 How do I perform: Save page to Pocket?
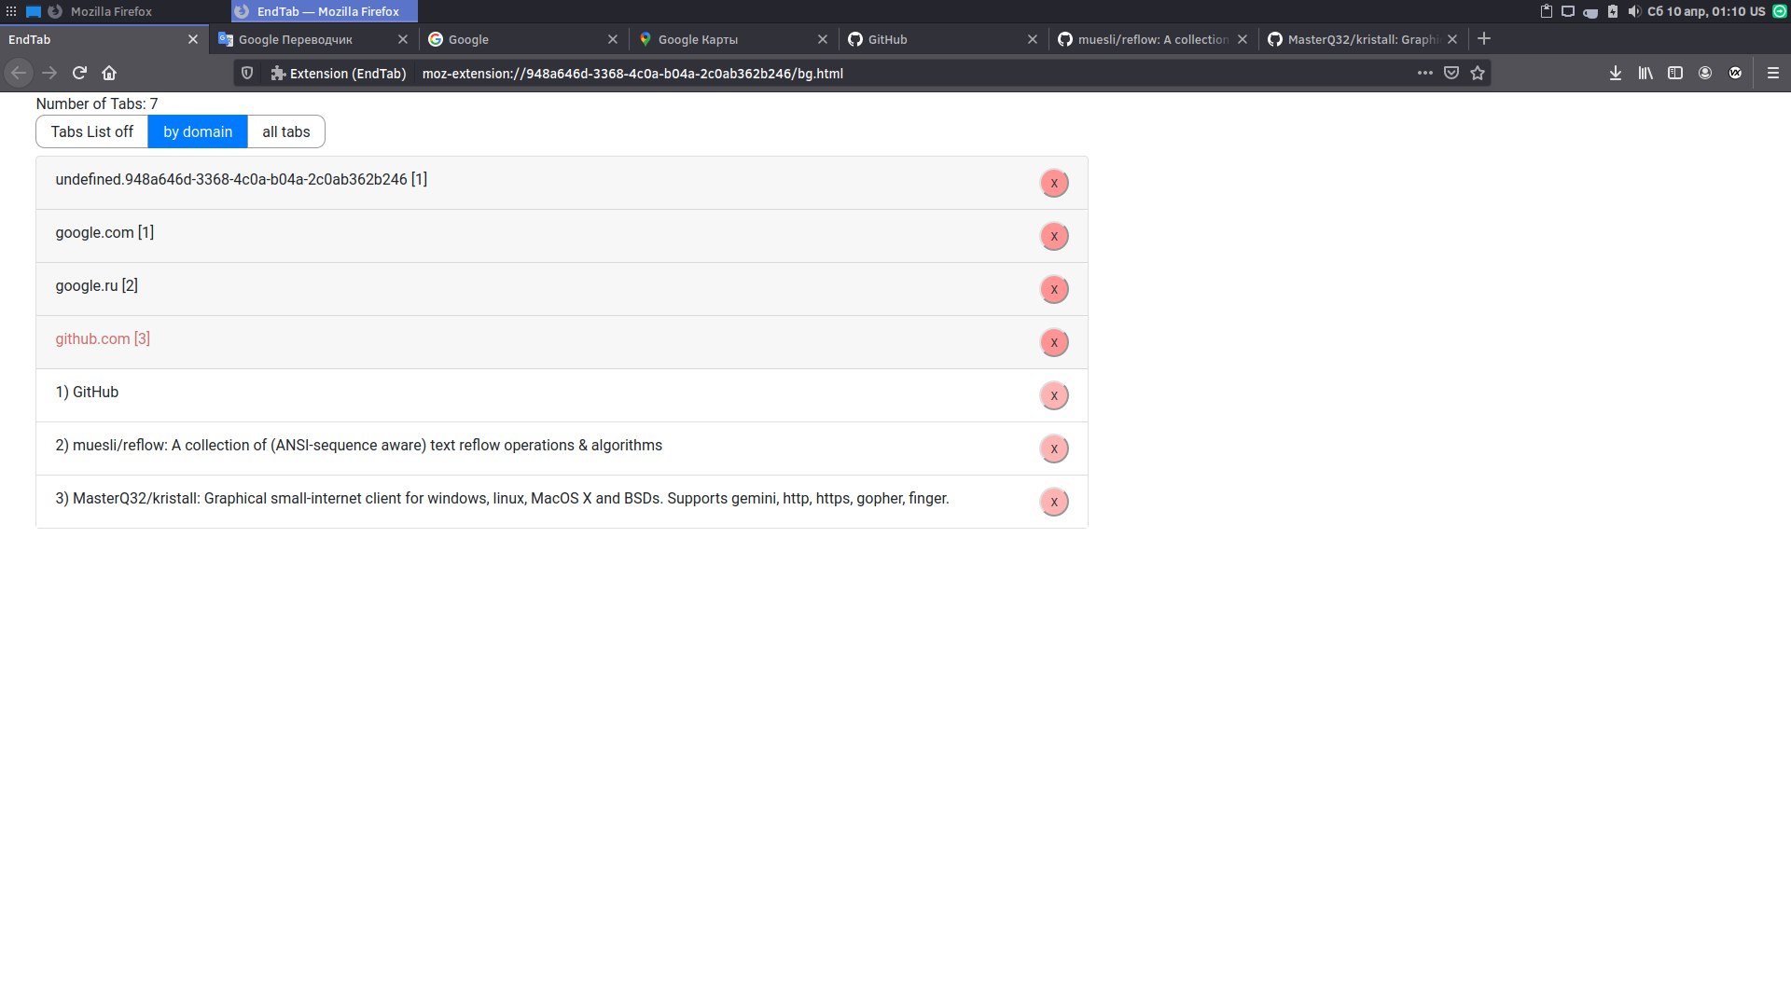[1451, 73]
